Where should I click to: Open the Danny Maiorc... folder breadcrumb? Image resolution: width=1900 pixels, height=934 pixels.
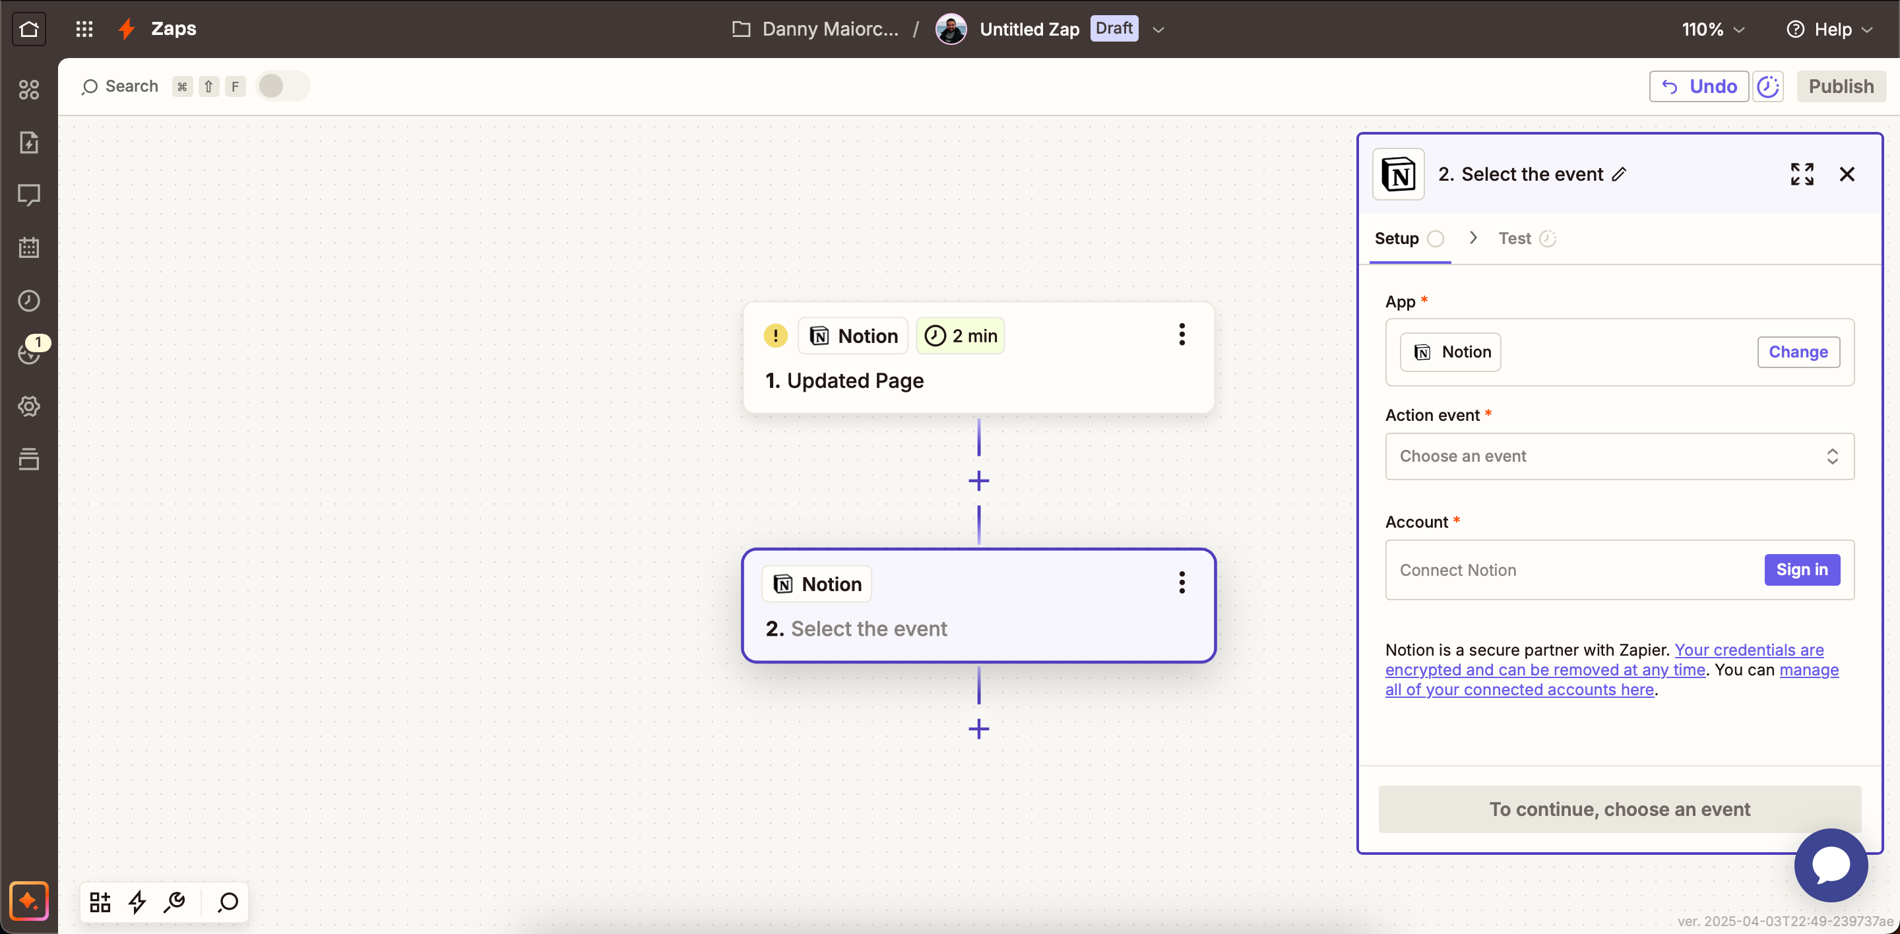(x=816, y=29)
